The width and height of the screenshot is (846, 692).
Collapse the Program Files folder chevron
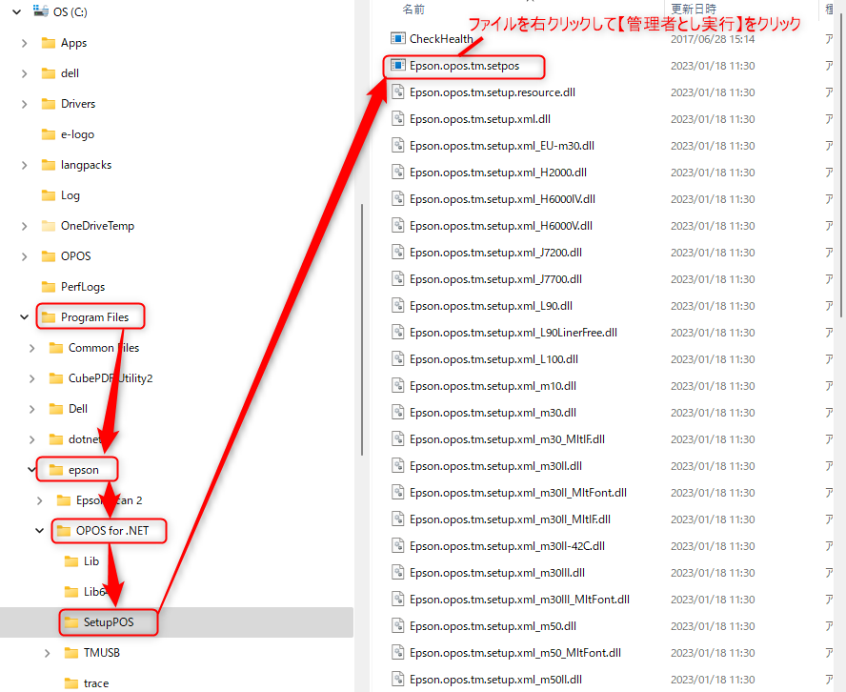(24, 316)
